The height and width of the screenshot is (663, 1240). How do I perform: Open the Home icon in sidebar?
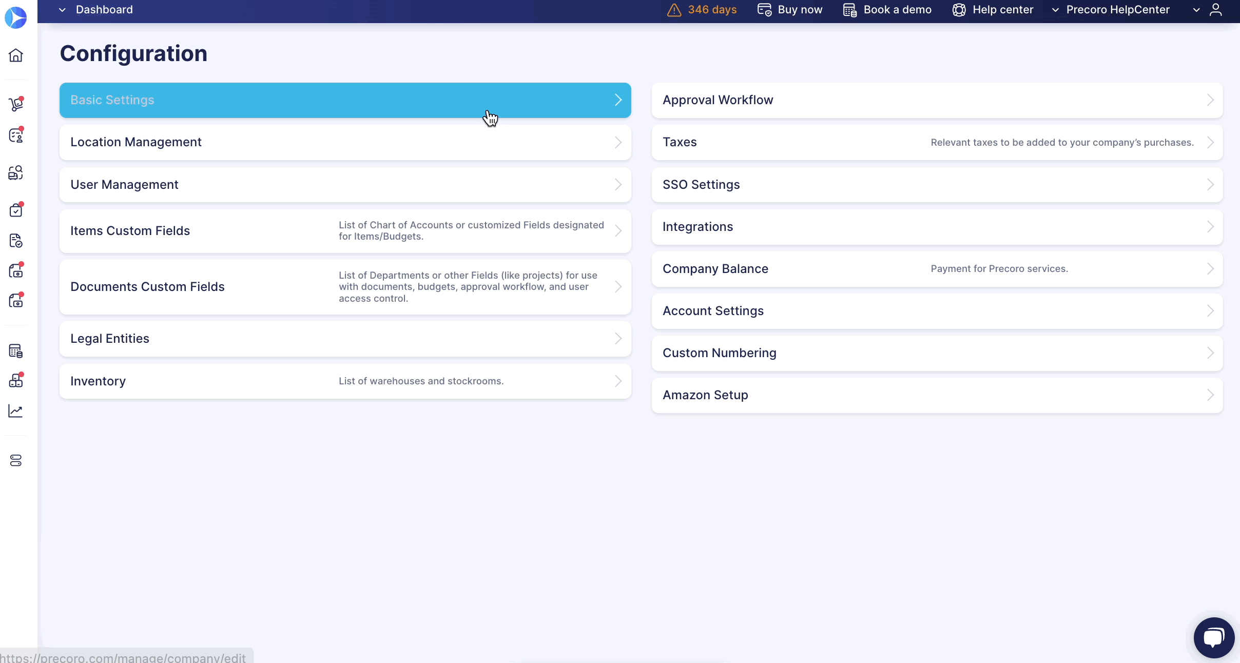[16, 55]
